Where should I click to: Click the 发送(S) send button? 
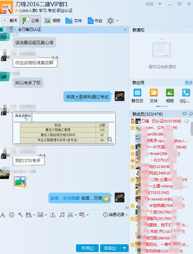pyautogui.click(x=110, y=248)
